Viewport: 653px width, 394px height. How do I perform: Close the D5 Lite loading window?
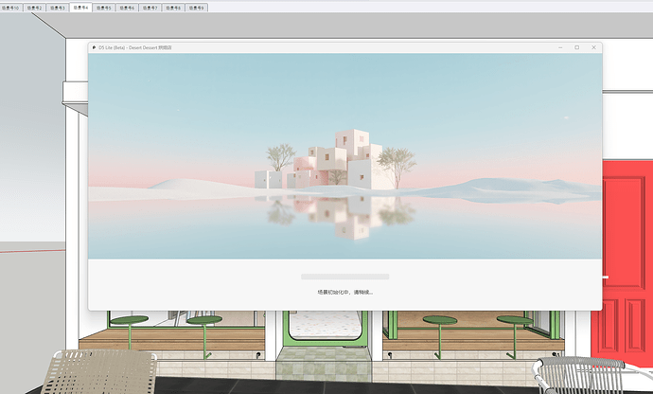[x=593, y=46]
